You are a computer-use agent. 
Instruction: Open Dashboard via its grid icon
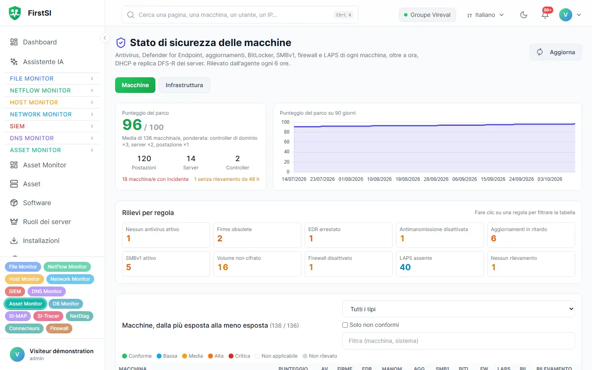[14, 42]
